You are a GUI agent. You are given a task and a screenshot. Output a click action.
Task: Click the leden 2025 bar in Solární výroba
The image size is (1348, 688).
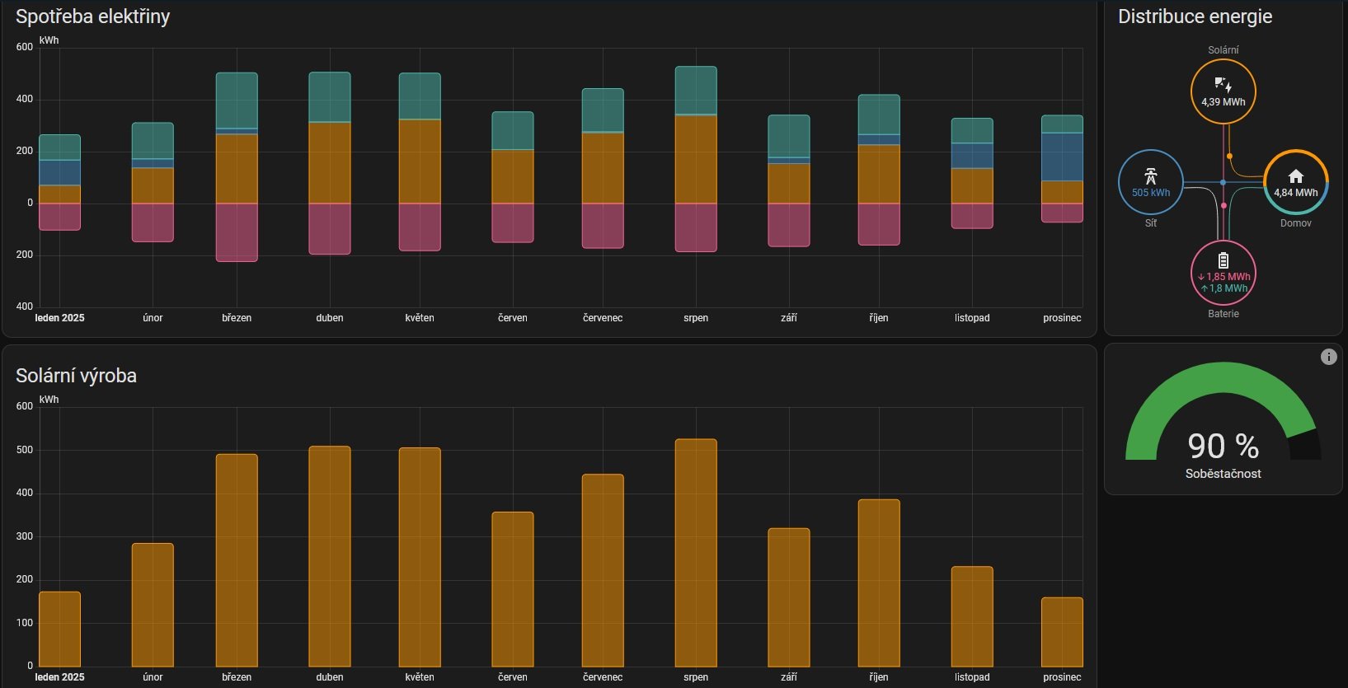[x=59, y=629]
